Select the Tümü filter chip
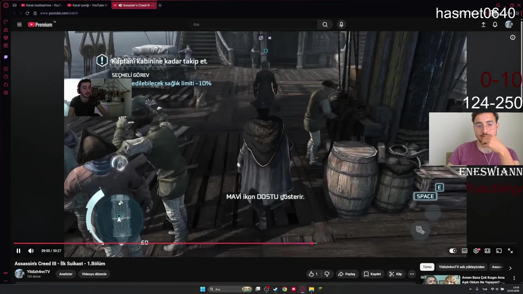The width and height of the screenshot is (523, 294). point(427,267)
